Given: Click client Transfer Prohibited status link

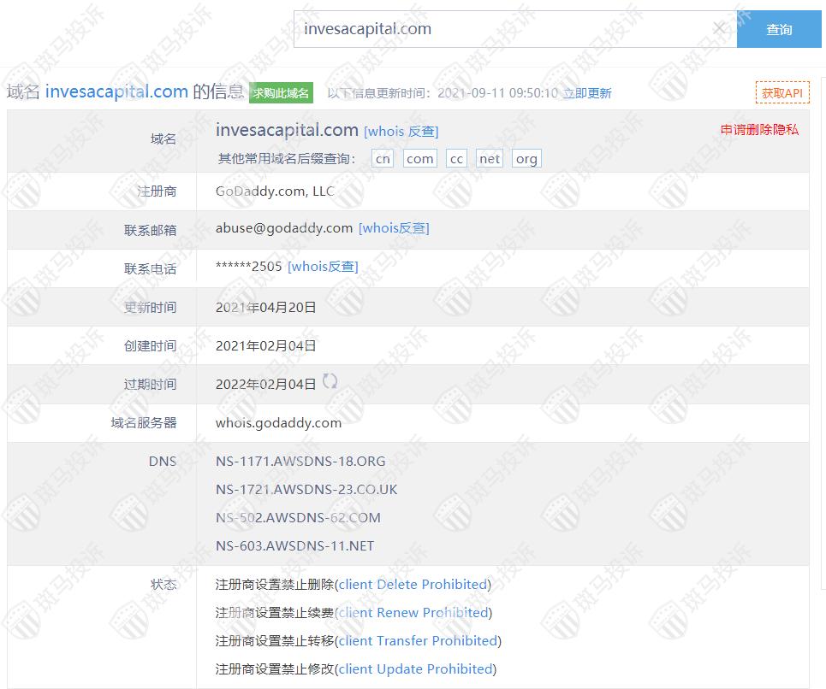Looking at the screenshot, I should coord(418,641).
